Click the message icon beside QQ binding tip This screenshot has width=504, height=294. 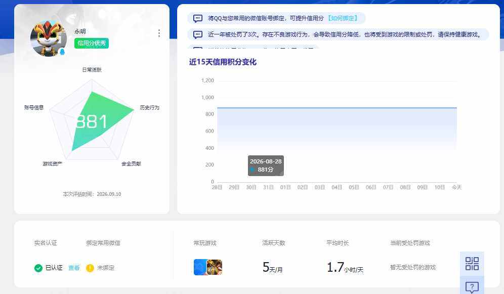point(198,18)
